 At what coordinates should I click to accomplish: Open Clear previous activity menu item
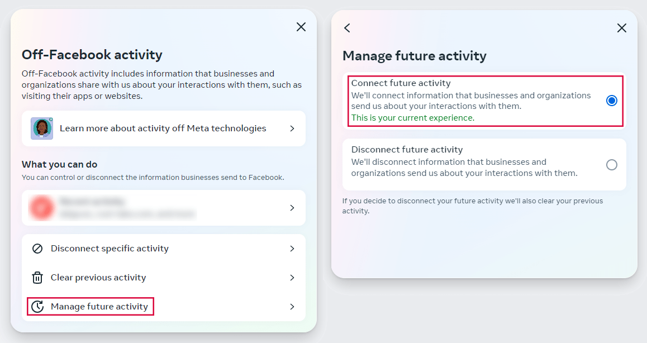point(98,278)
